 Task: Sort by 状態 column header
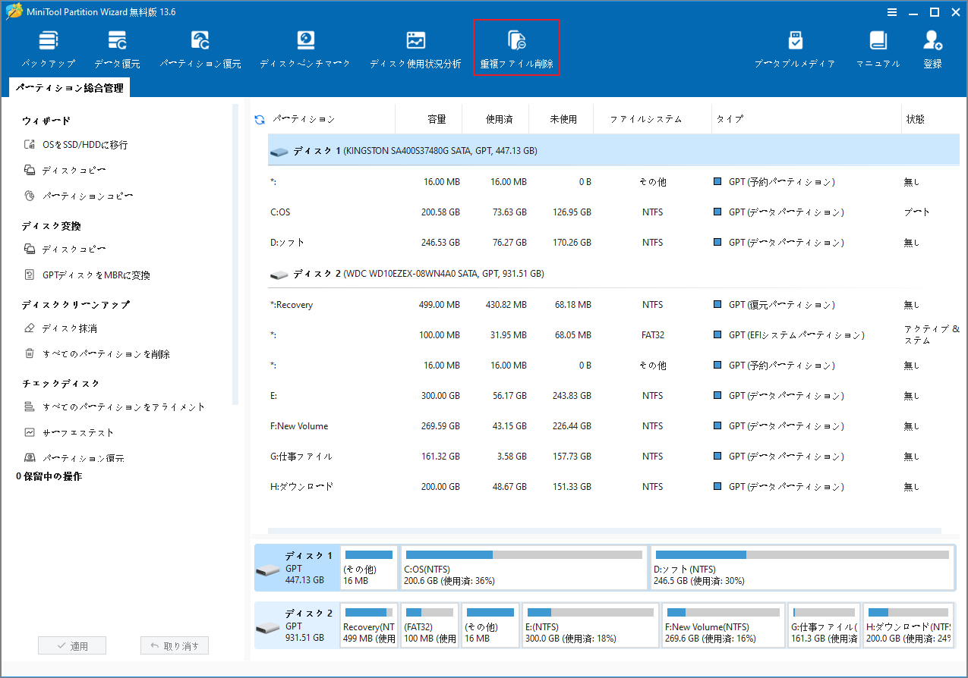tap(915, 120)
